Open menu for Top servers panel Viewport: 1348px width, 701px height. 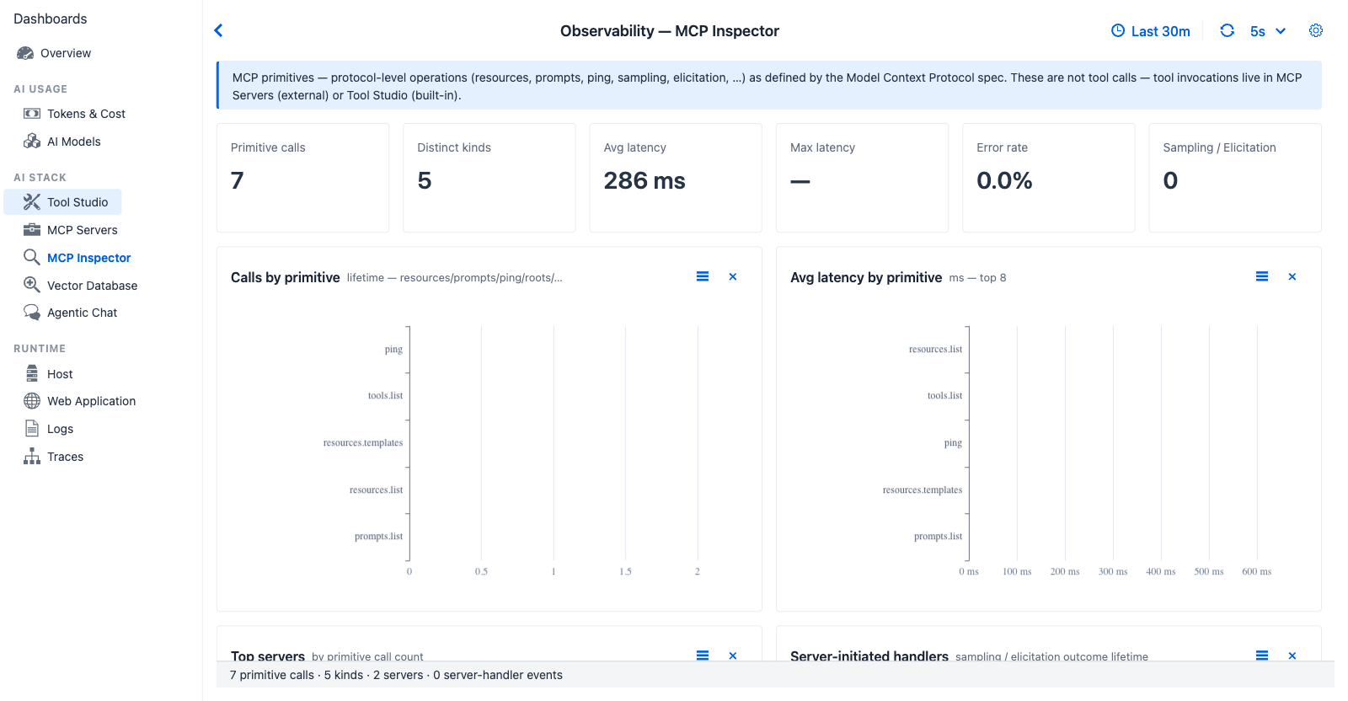(703, 655)
